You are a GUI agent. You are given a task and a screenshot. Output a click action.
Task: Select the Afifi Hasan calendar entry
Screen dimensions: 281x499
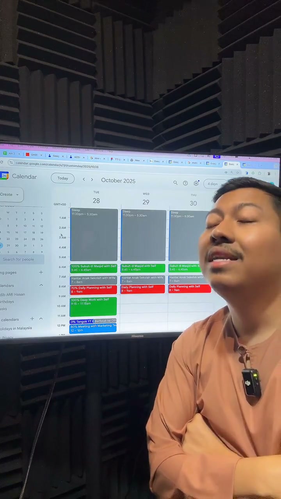12,295
